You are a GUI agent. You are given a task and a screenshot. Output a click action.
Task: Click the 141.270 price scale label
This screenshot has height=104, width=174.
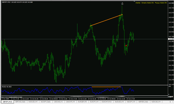point(171,80)
